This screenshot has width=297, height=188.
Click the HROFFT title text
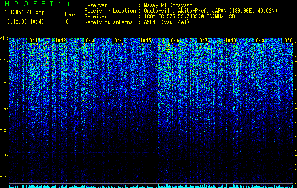pos(30,4)
